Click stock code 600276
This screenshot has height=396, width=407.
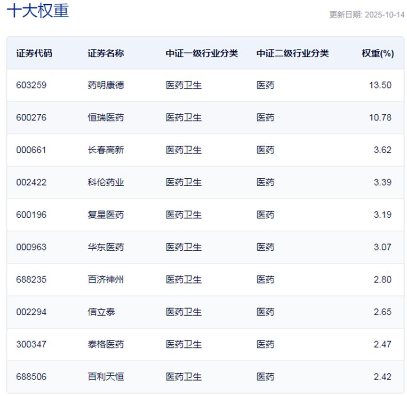click(x=31, y=118)
